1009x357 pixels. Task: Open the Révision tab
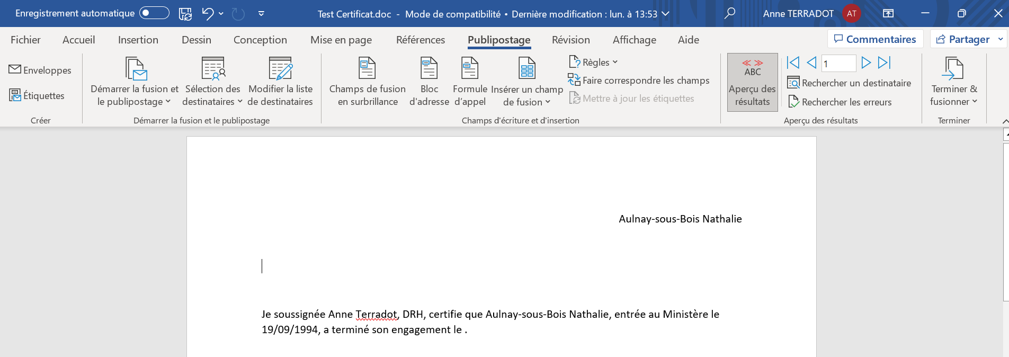[570, 40]
